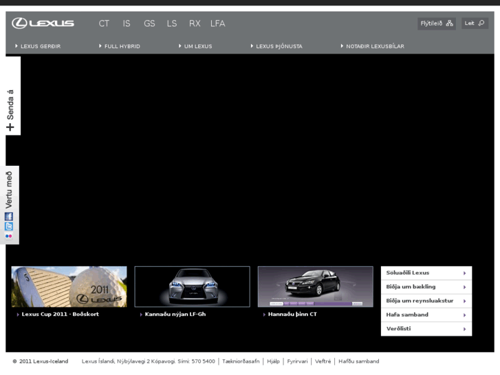Follow Hannaðu þinn CT link
The height and width of the screenshot is (375, 500).
pyautogui.click(x=292, y=314)
